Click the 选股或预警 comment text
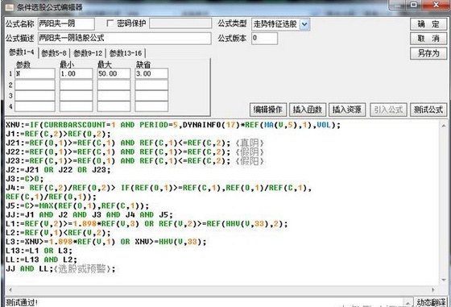The image size is (451, 307). tap(82, 269)
